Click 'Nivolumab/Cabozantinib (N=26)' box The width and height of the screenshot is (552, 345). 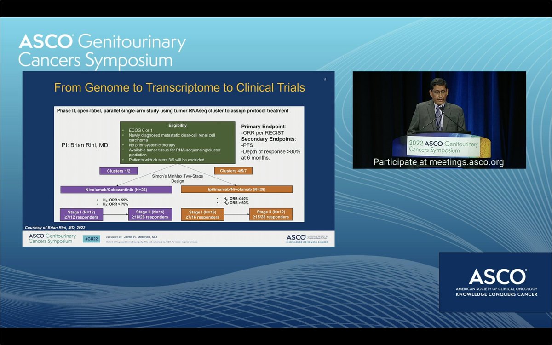pyautogui.click(x=116, y=189)
